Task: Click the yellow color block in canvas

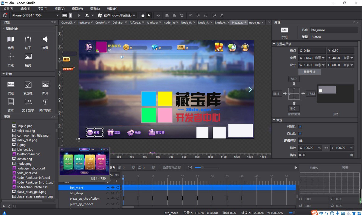Action: (165, 99)
